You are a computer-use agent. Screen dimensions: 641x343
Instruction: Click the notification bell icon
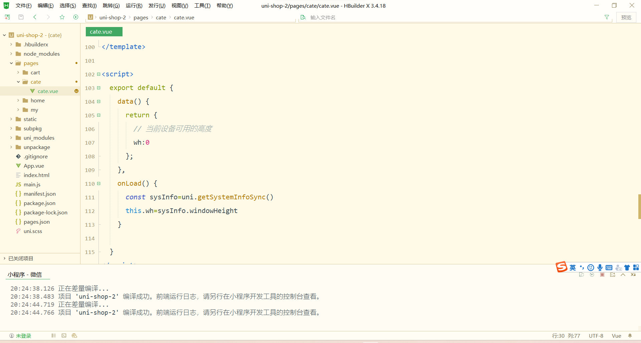(630, 336)
